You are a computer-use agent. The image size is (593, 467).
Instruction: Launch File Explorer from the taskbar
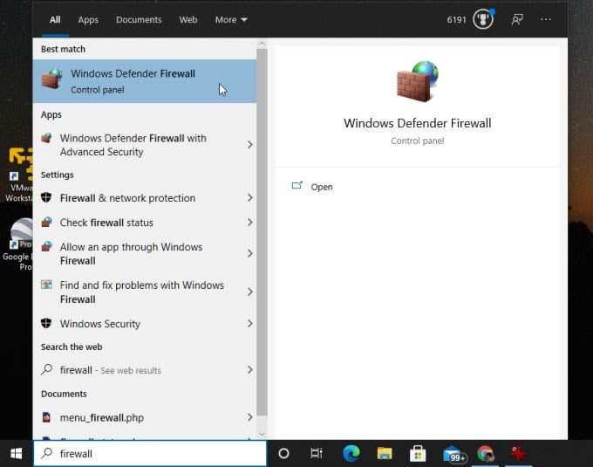click(x=385, y=453)
